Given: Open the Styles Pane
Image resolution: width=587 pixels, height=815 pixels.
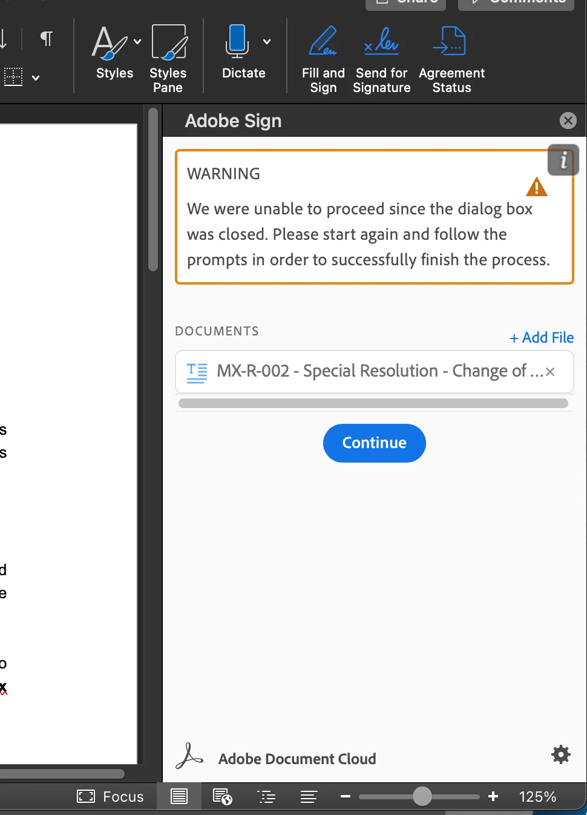Looking at the screenshot, I should pos(168,59).
